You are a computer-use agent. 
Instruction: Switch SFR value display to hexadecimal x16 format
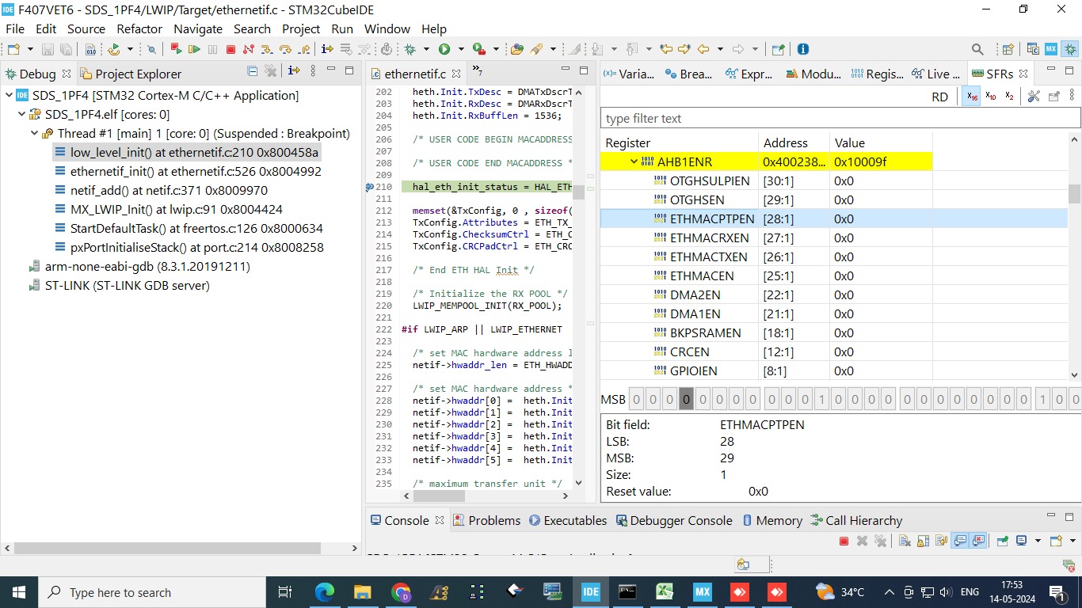click(970, 95)
